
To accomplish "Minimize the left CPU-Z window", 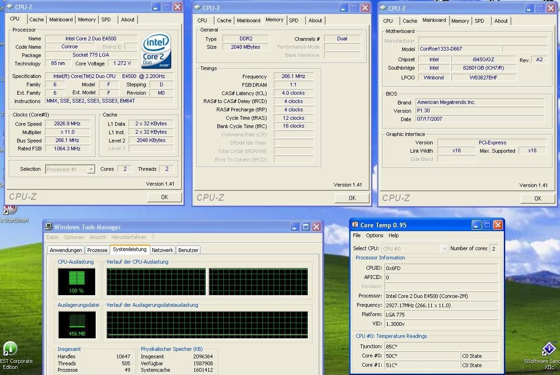I will 156,7.
